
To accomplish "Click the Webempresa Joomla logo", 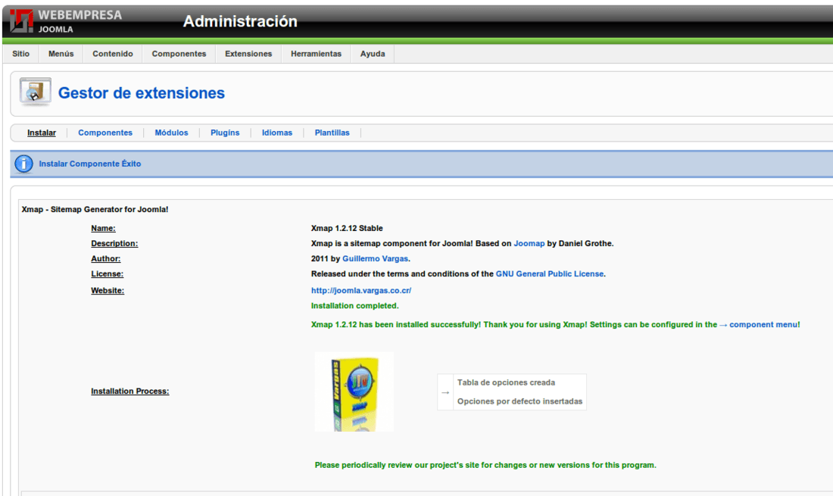I will (x=67, y=21).
